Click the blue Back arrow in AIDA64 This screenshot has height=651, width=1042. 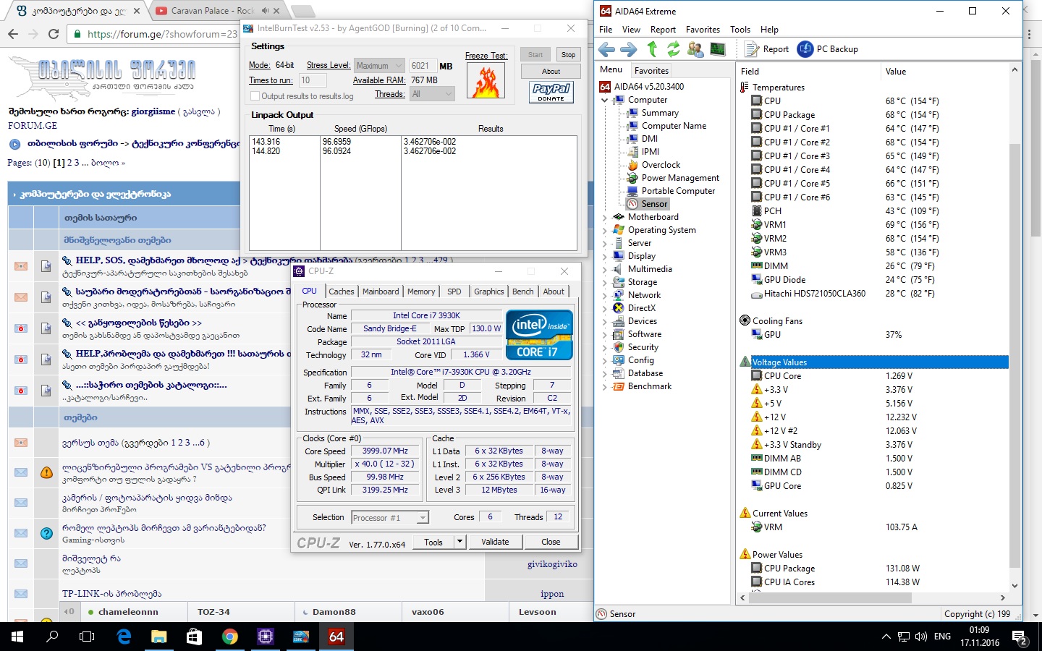607,49
